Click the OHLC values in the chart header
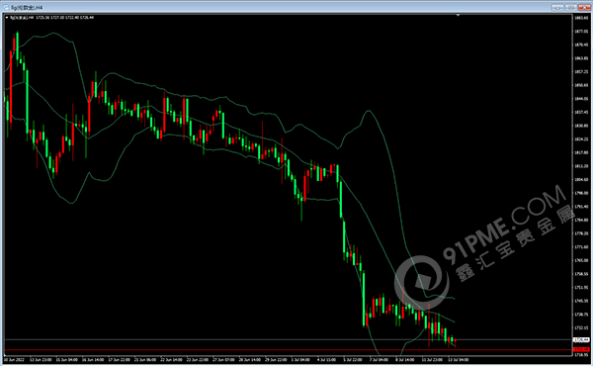 click(64, 18)
